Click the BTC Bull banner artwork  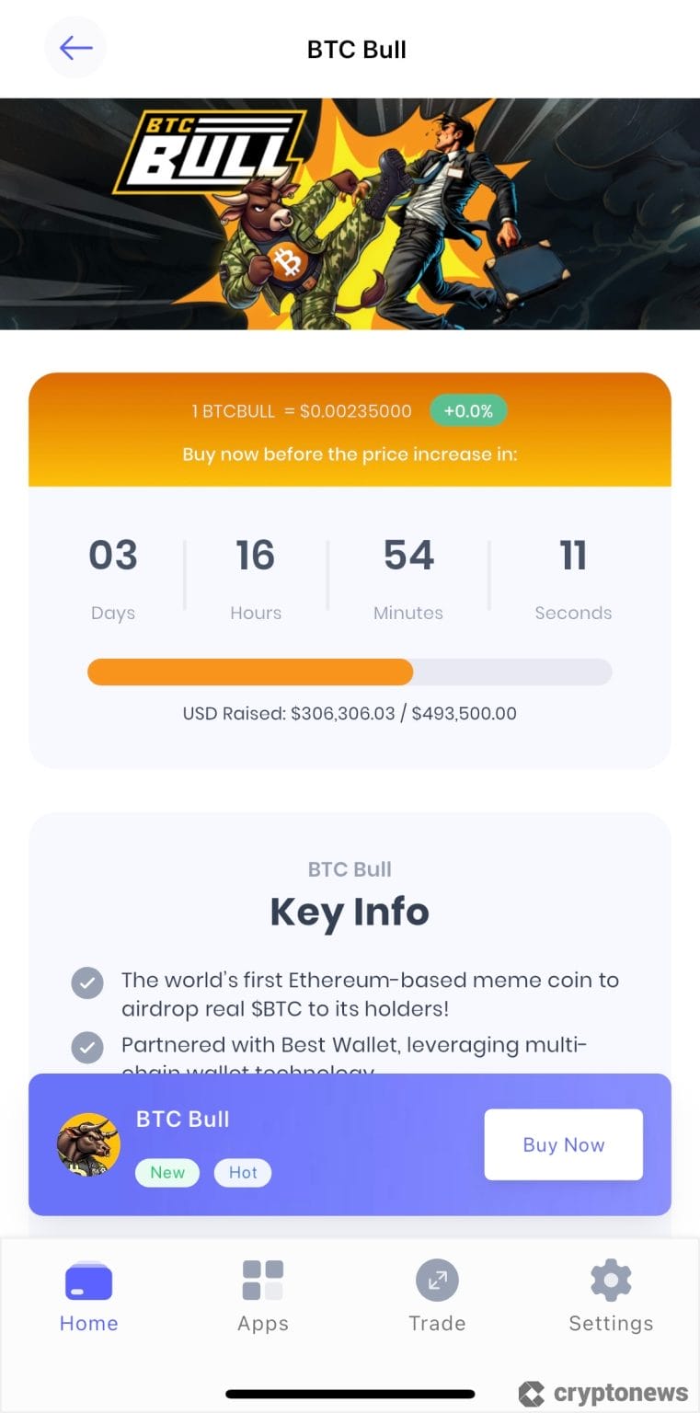[x=350, y=212]
